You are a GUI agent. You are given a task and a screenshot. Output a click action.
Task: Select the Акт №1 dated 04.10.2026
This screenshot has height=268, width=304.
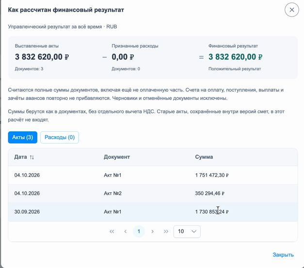pos(112,175)
